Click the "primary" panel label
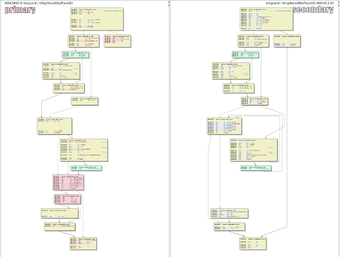This screenshot has height=257, width=340. pyautogui.click(x=20, y=10)
